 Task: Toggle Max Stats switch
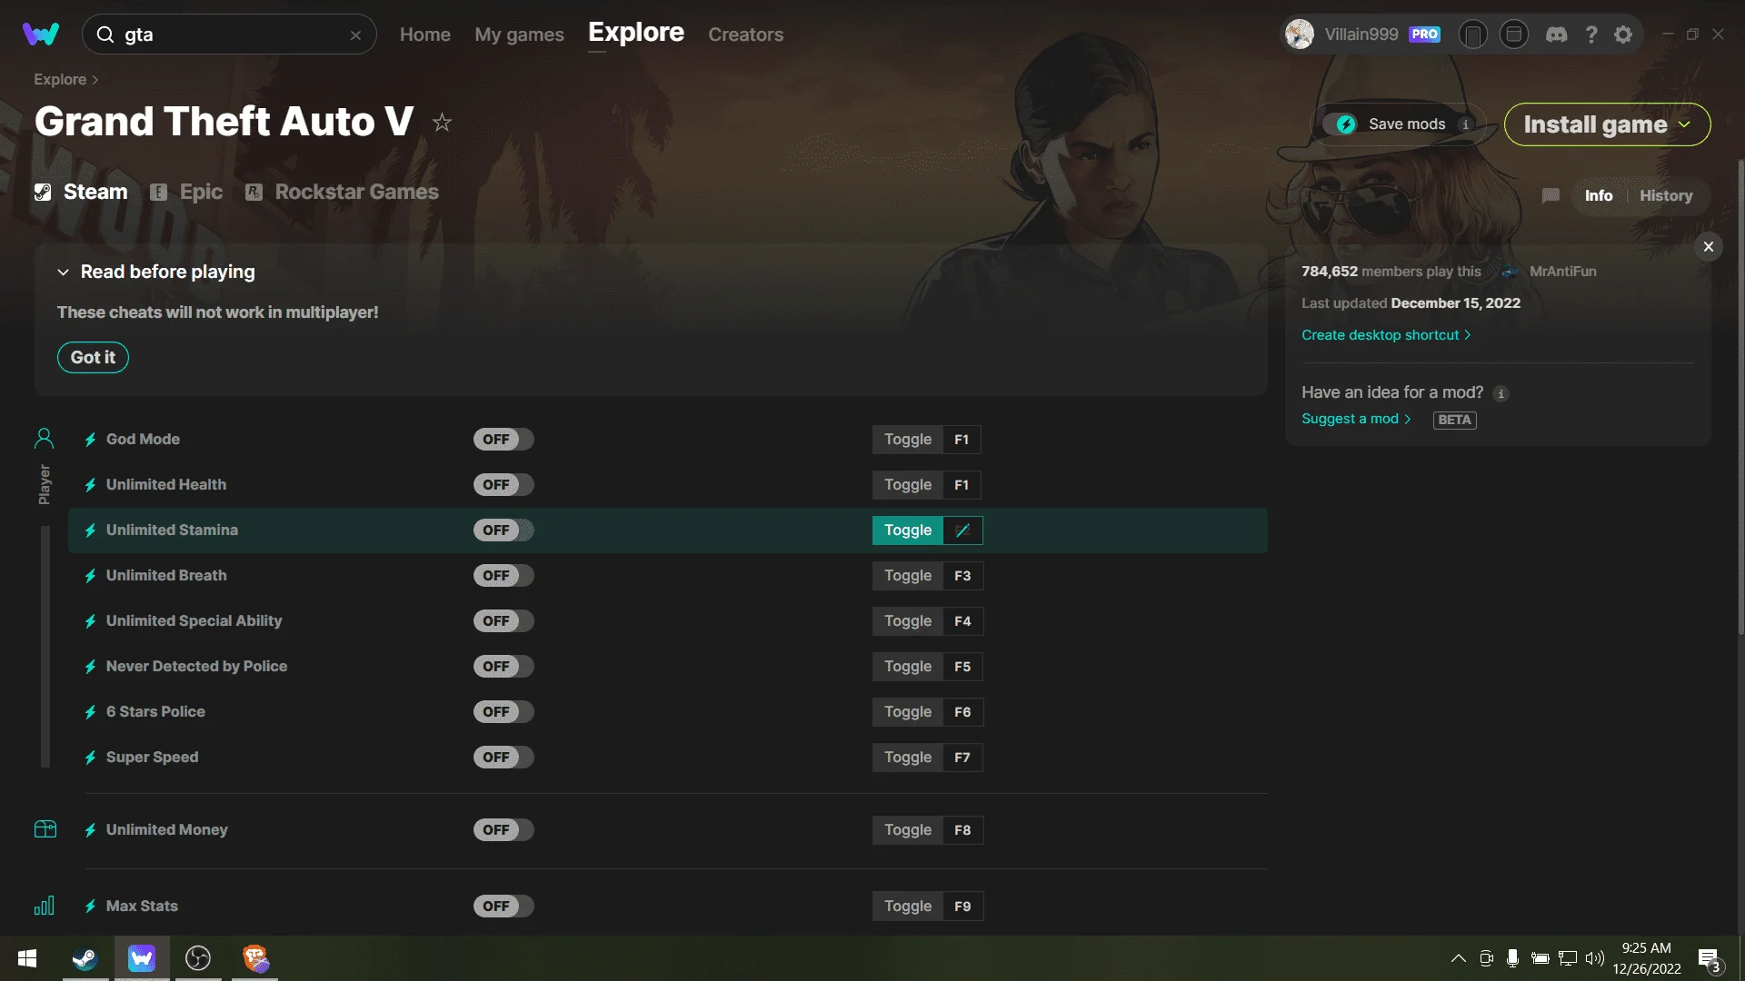(x=503, y=907)
